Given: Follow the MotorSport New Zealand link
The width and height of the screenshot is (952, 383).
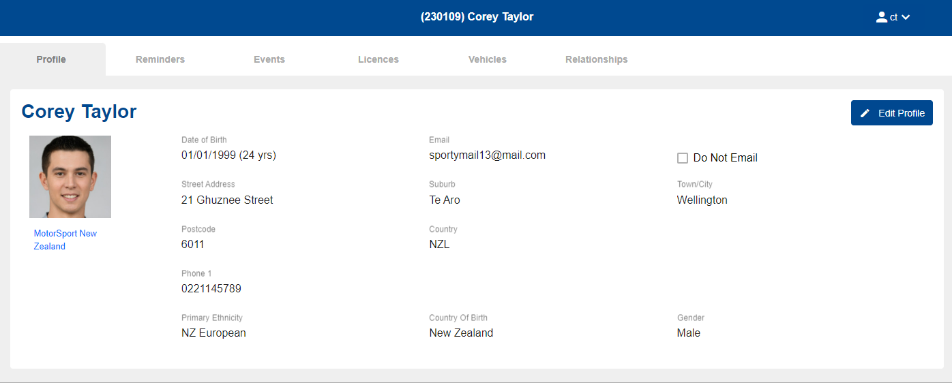Looking at the screenshot, I should pyautogui.click(x=65, y=240).
